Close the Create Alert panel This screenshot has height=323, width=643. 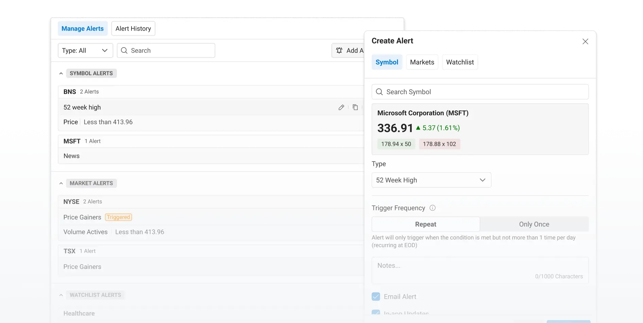[585, 41]
